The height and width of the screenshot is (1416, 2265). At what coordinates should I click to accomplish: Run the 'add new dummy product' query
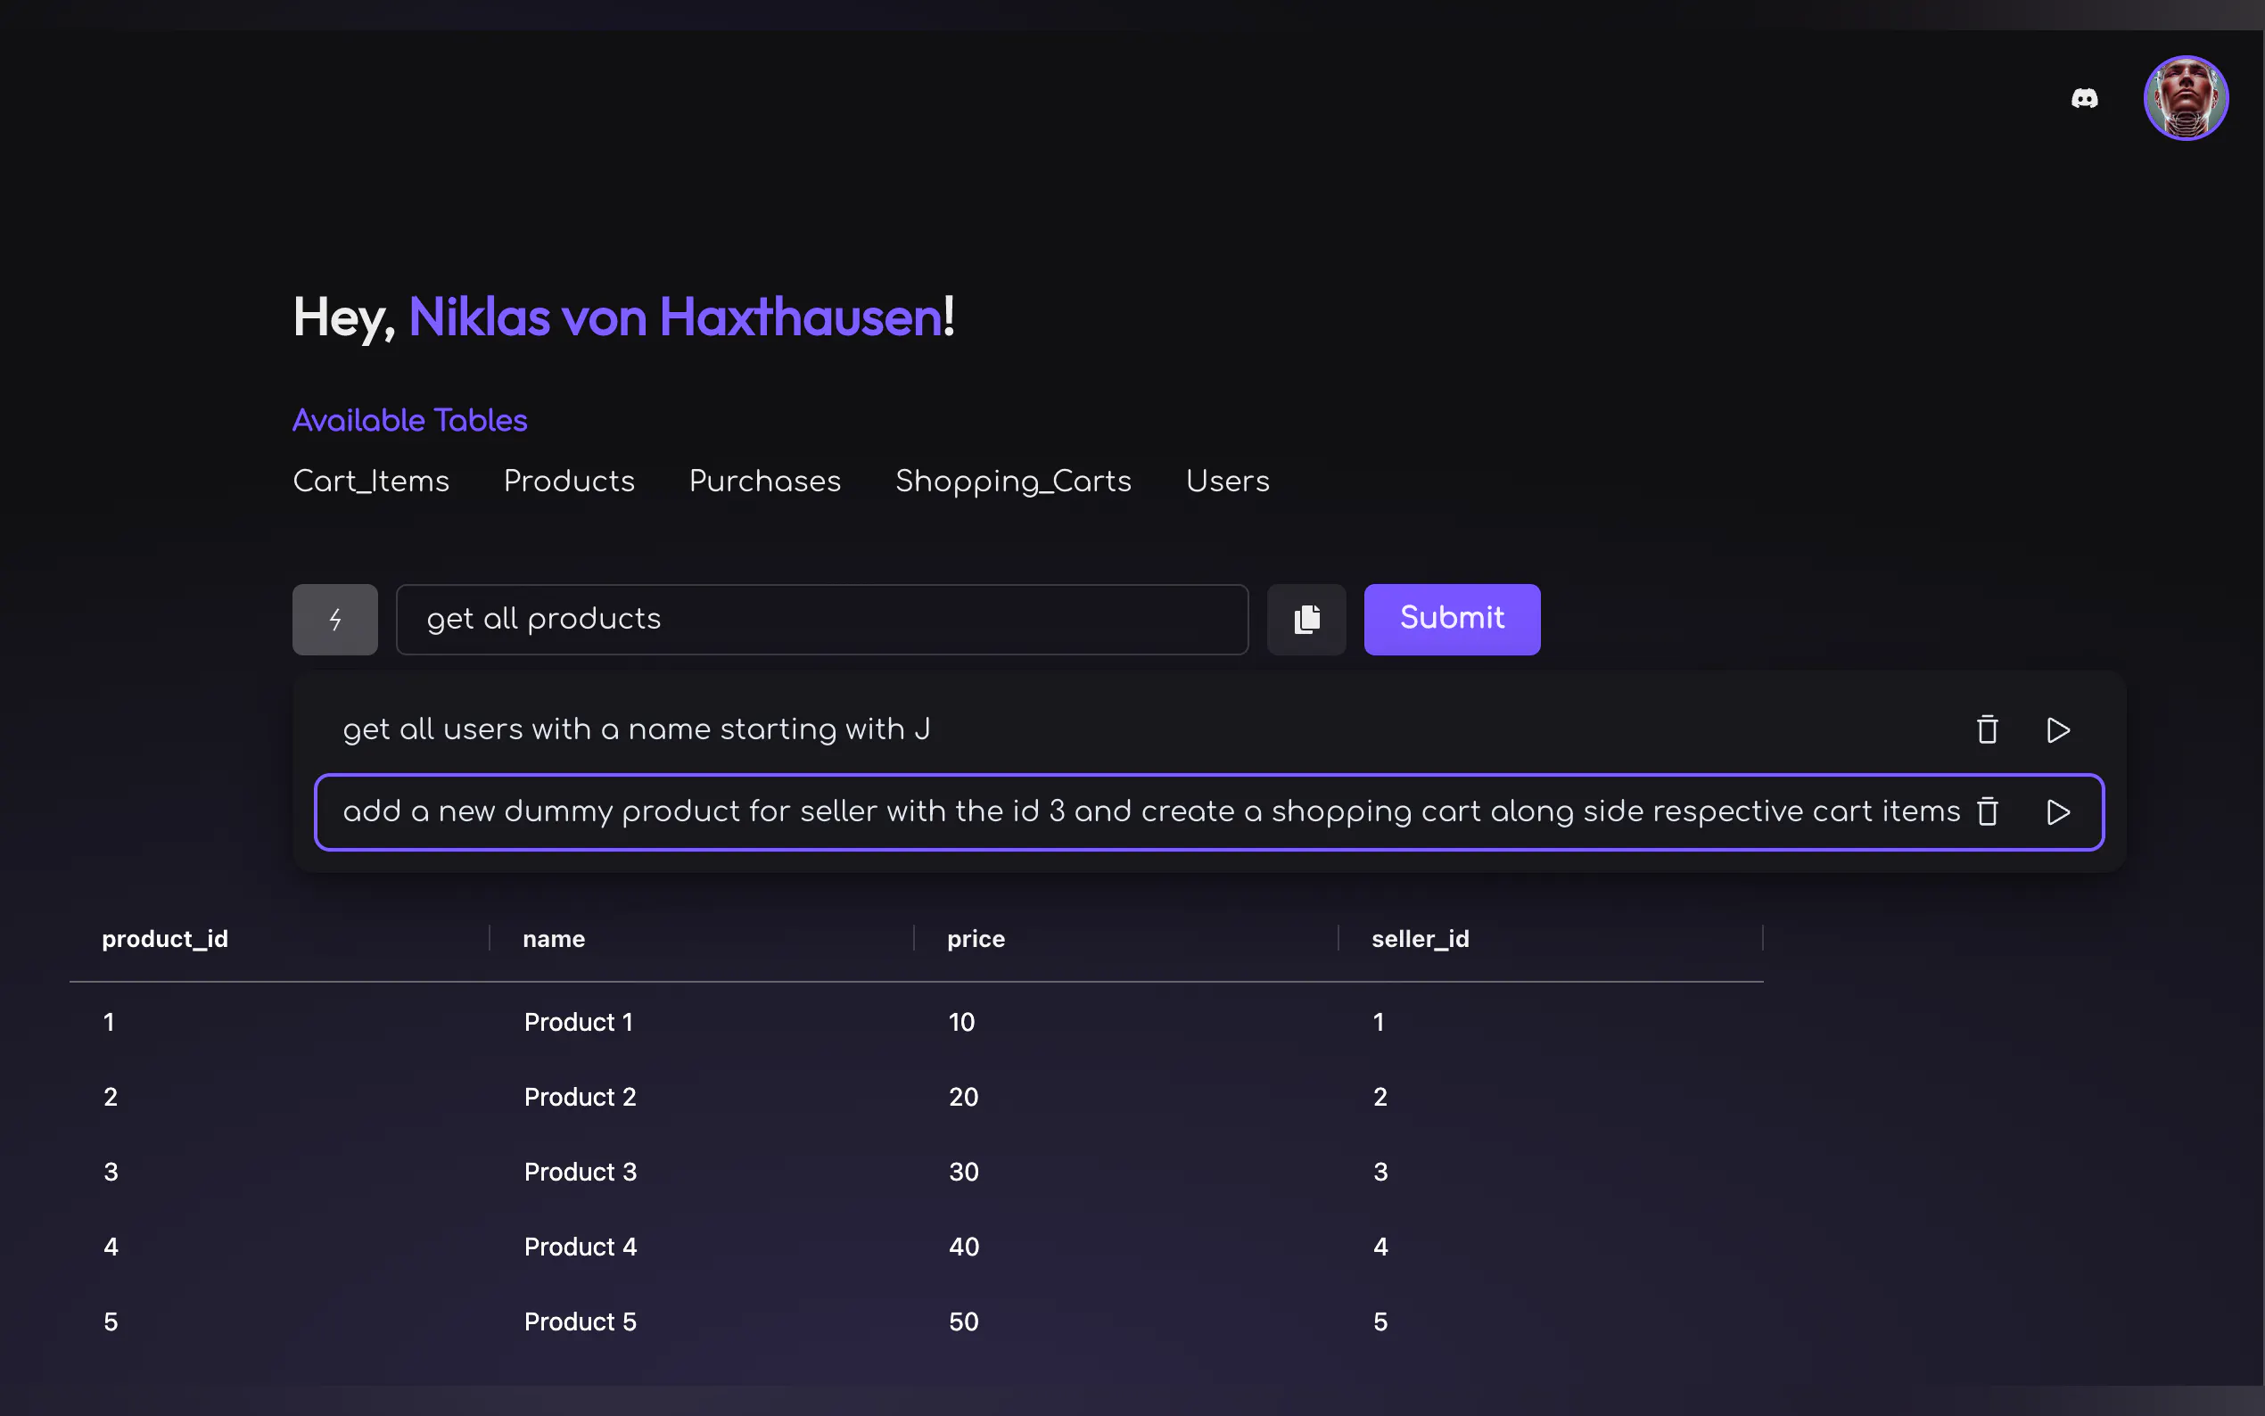(x=2058, y=811)
